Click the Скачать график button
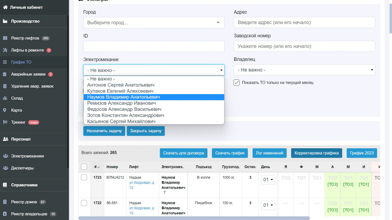The height and width of the screenshot is (220, 392). click(230, 153)
